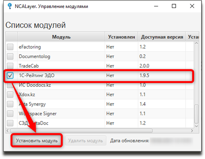Select the Documentolog module name
This screenshot has height=159, width=205.
(34, 56)
